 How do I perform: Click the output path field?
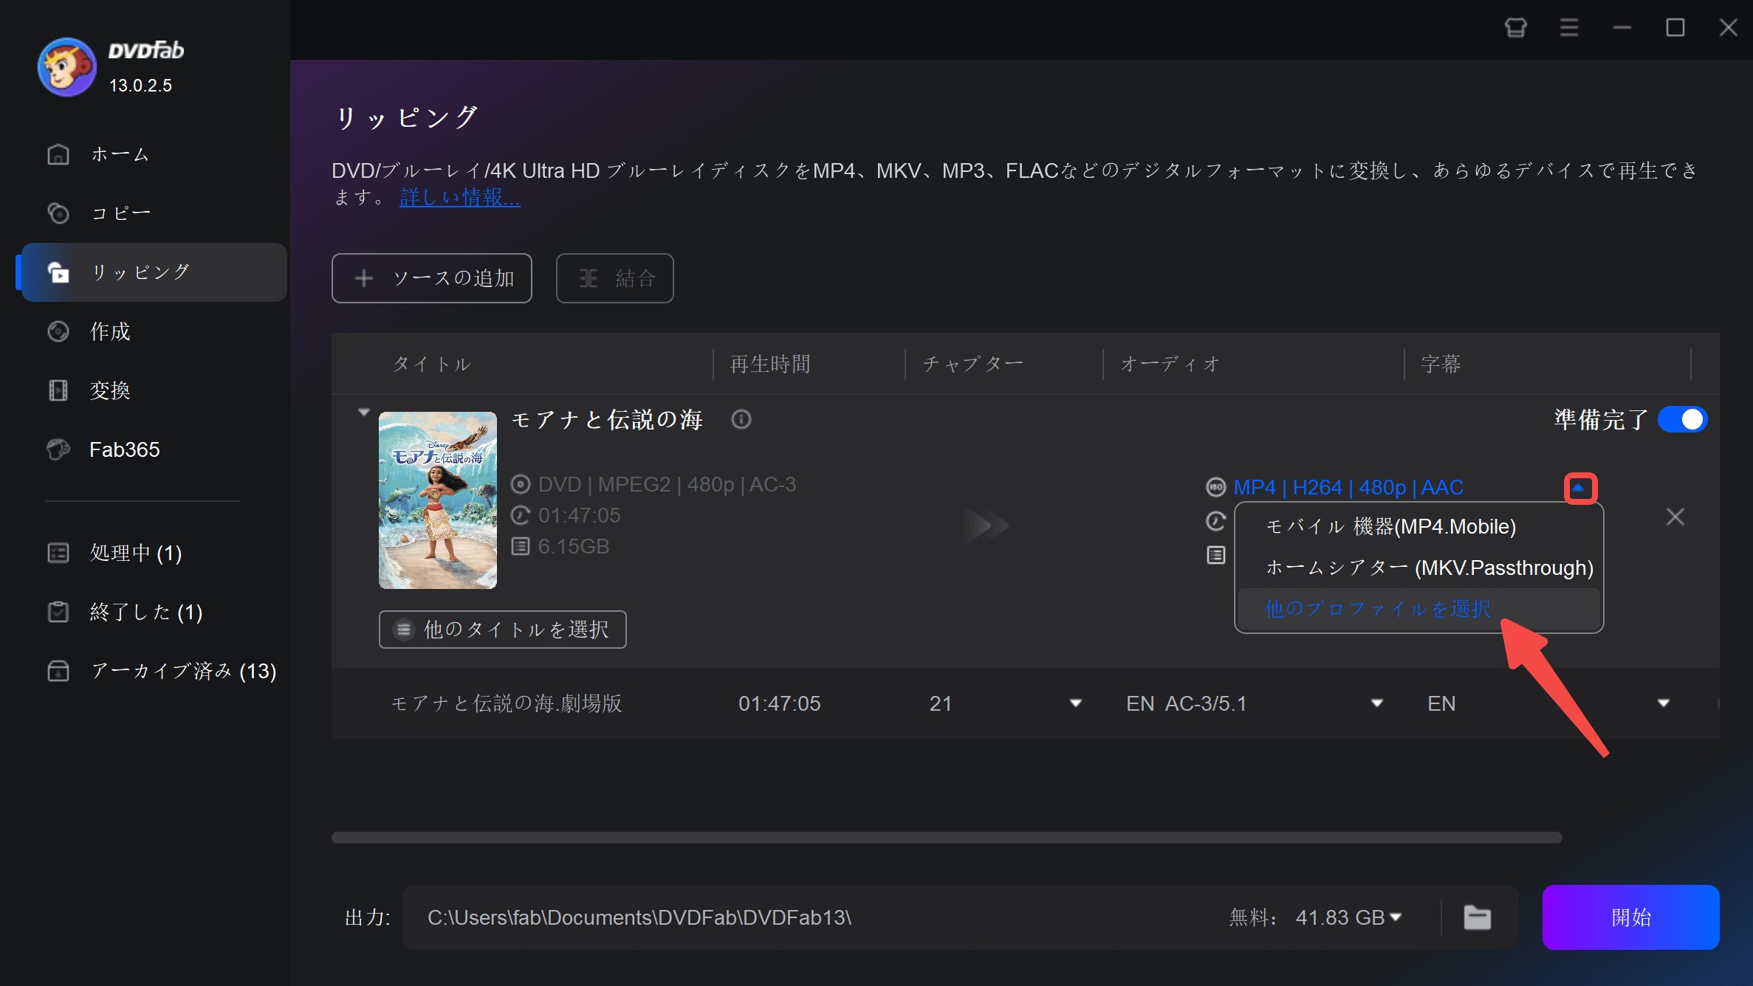812,917
